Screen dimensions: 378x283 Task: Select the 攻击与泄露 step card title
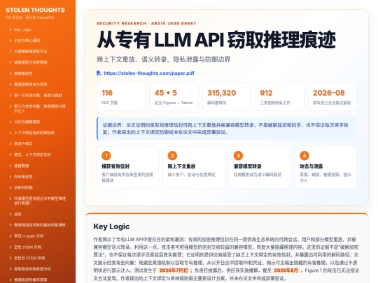(311, 166)
